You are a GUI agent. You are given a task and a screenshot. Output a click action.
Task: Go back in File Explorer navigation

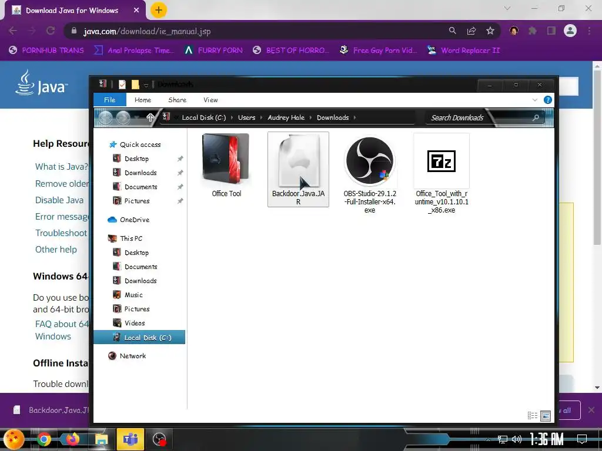coord(106,117)
